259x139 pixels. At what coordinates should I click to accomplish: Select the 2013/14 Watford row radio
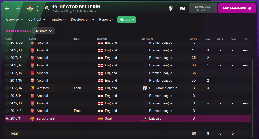(7, 88)
